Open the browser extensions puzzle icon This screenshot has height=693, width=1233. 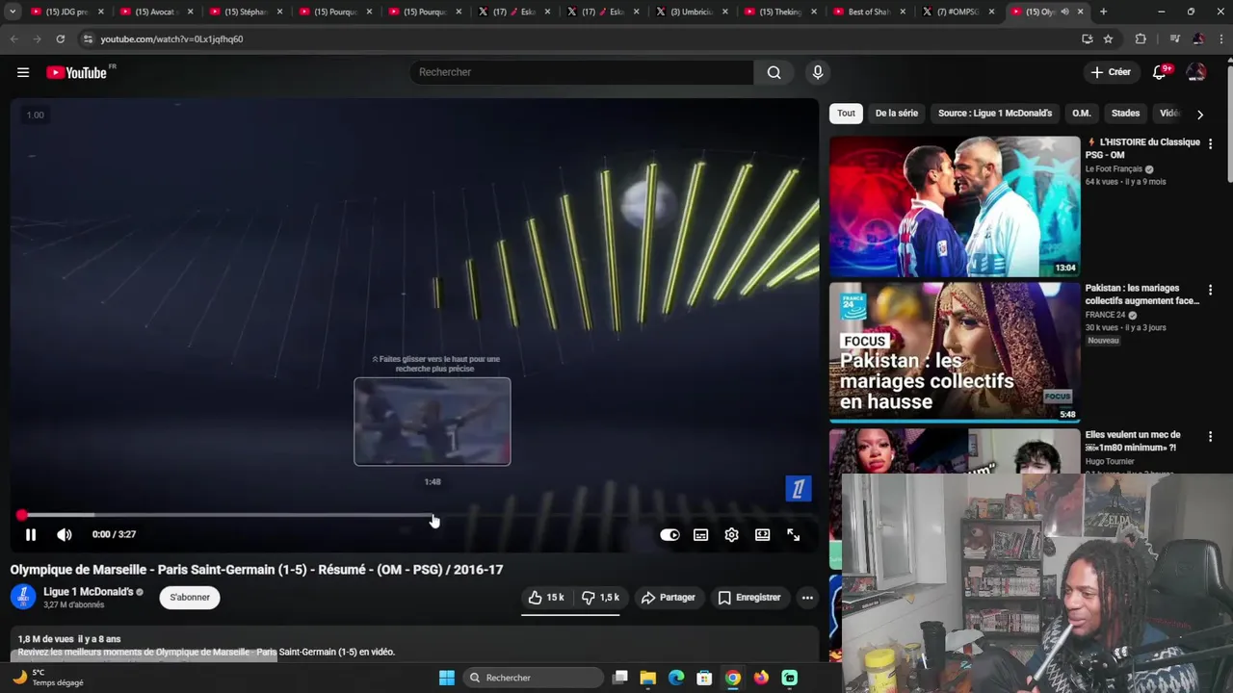tap(1141, 39)
